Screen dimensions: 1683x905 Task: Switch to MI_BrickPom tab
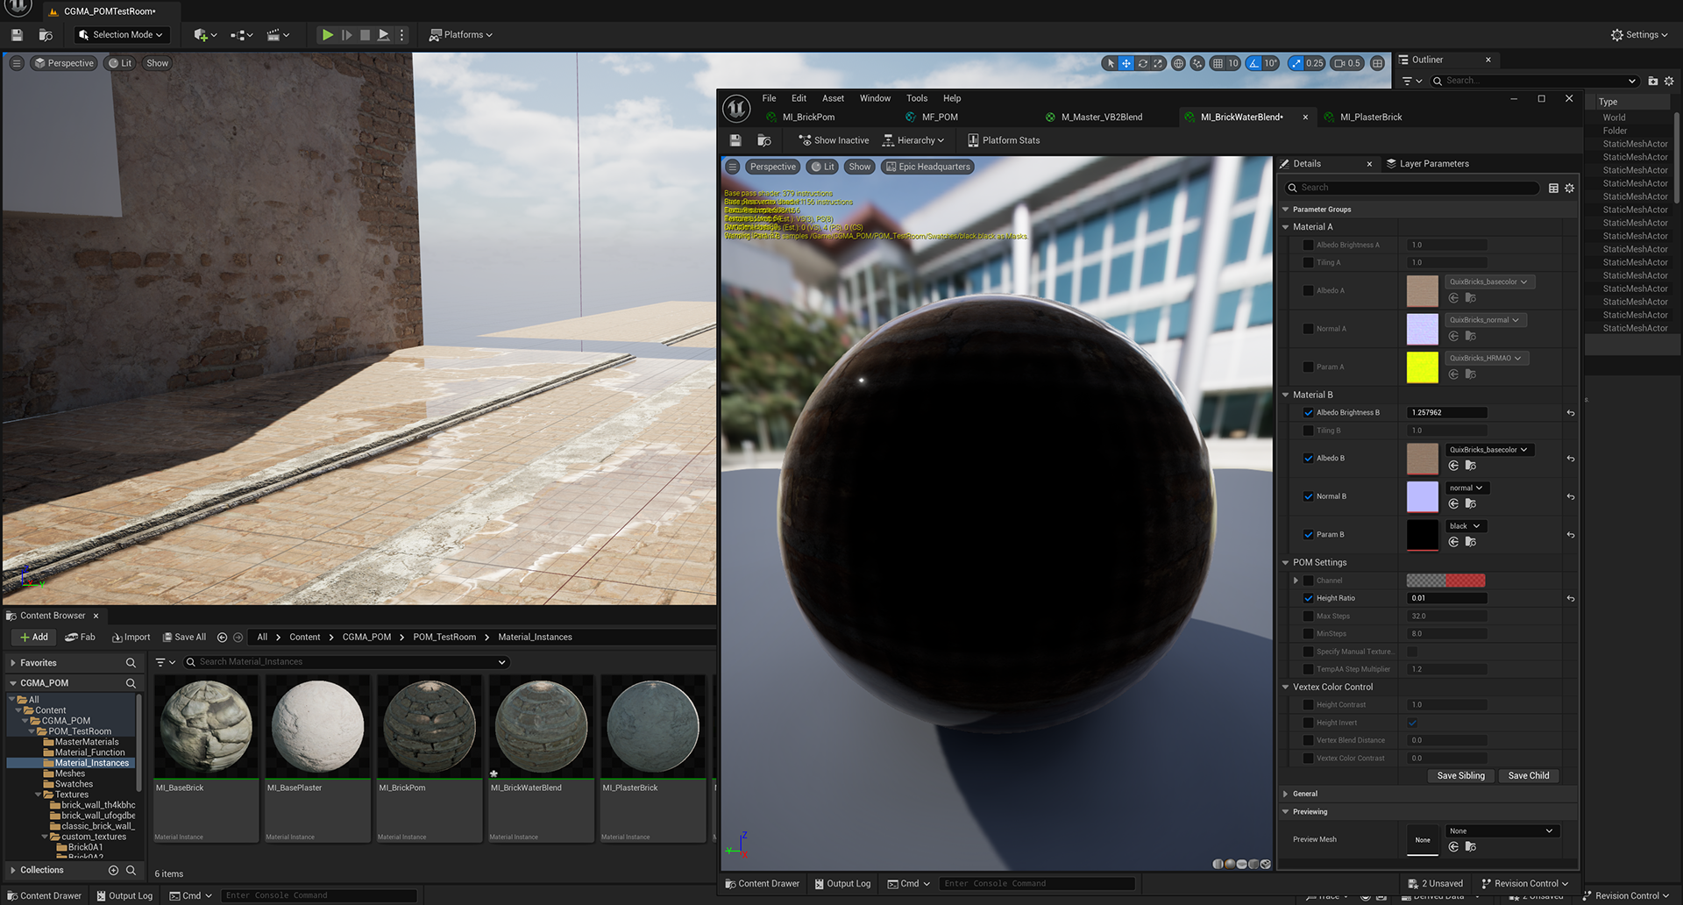(x=808, y=118)
